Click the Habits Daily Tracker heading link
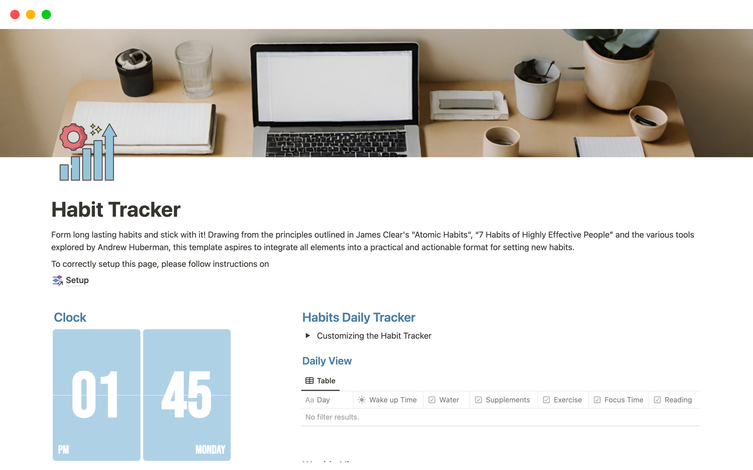Screen dimensions: 753x470 [359, 317]
